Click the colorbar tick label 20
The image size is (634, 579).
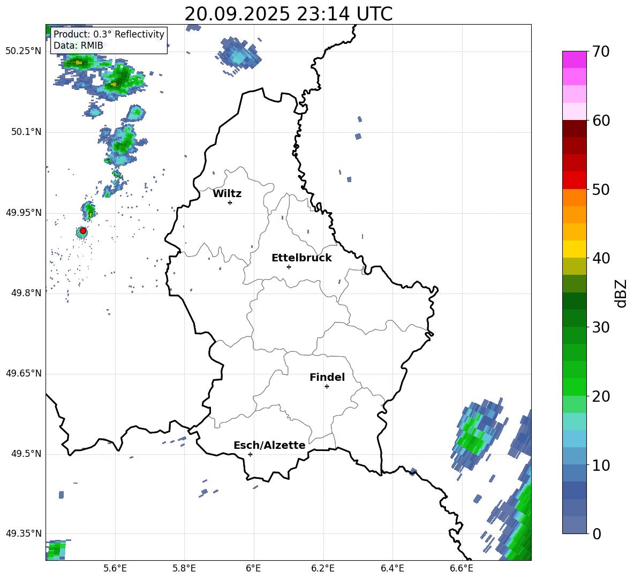tap(601, 396)
